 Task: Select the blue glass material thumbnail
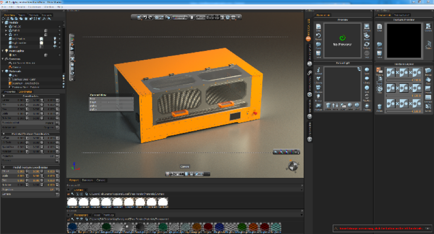pos(73,227)
